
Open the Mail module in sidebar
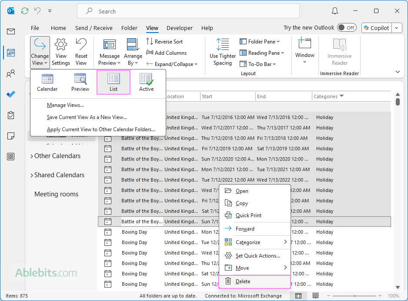pos(11,31)
